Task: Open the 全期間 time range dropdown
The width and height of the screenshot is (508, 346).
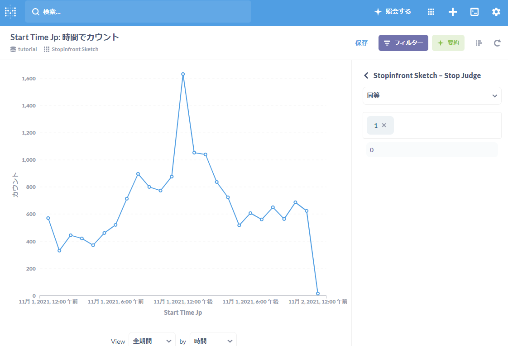Action: point(152,341)
